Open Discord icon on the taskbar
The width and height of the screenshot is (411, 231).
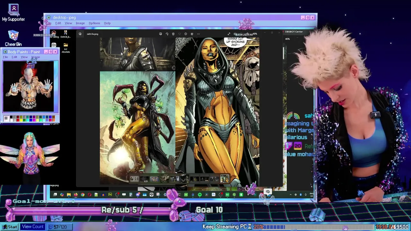pos(138,194)
